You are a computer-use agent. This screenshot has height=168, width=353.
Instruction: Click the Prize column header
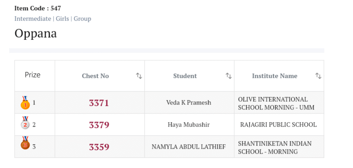click(x=33, y=75)
